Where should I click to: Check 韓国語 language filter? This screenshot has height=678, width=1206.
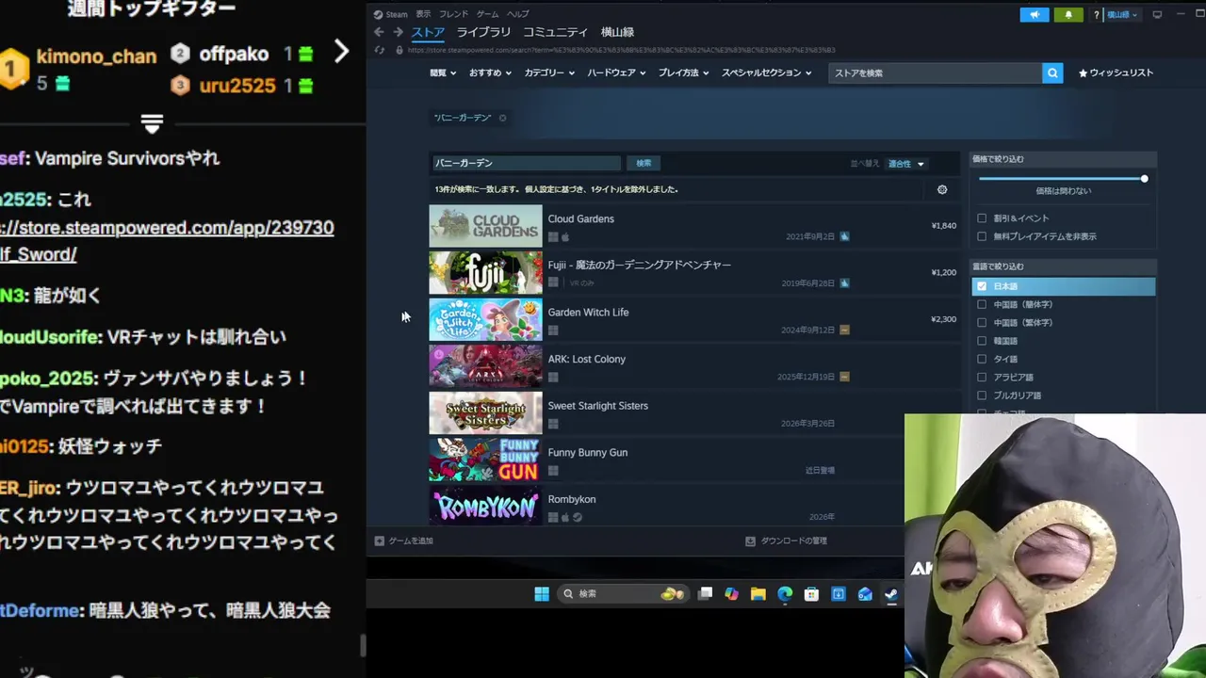[982, 341]
